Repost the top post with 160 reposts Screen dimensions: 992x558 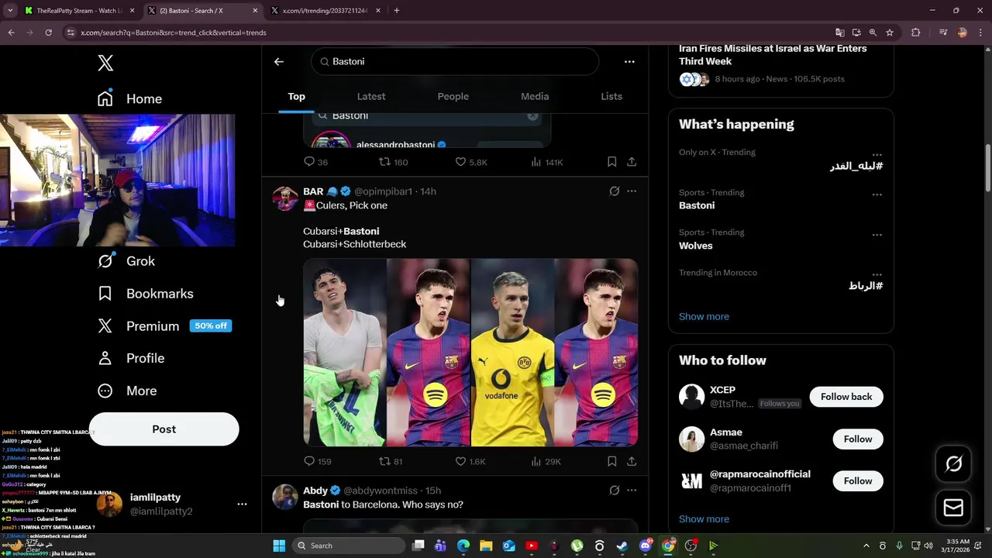(393, 162)
